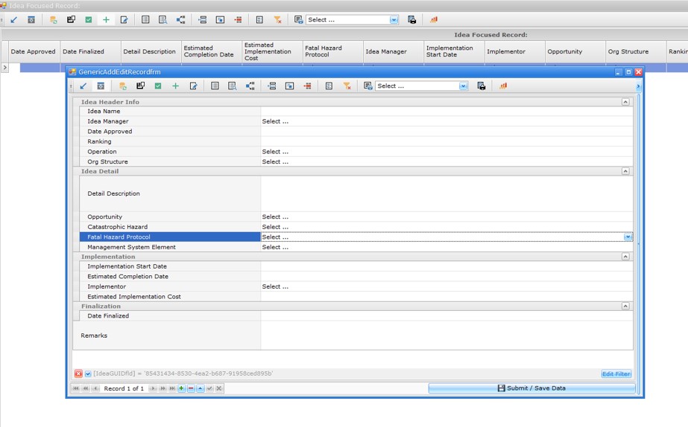Click the Idea Name input field
688x427 pixels.
point(446,112)
